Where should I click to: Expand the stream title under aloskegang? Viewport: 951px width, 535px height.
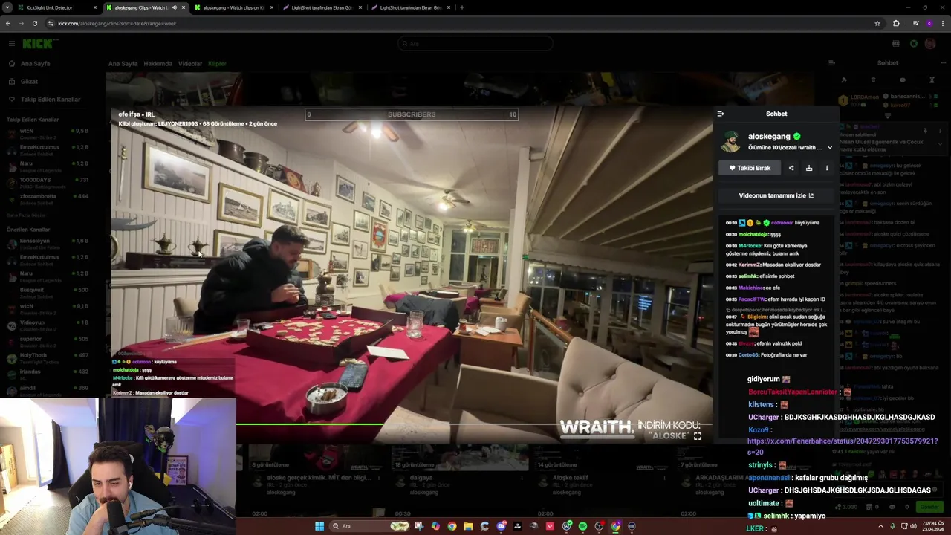pos(830,147)
